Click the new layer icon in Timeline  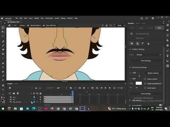tap(10, 93)
